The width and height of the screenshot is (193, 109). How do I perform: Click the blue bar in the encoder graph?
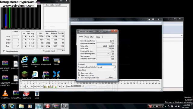click(x=6, y=20)
